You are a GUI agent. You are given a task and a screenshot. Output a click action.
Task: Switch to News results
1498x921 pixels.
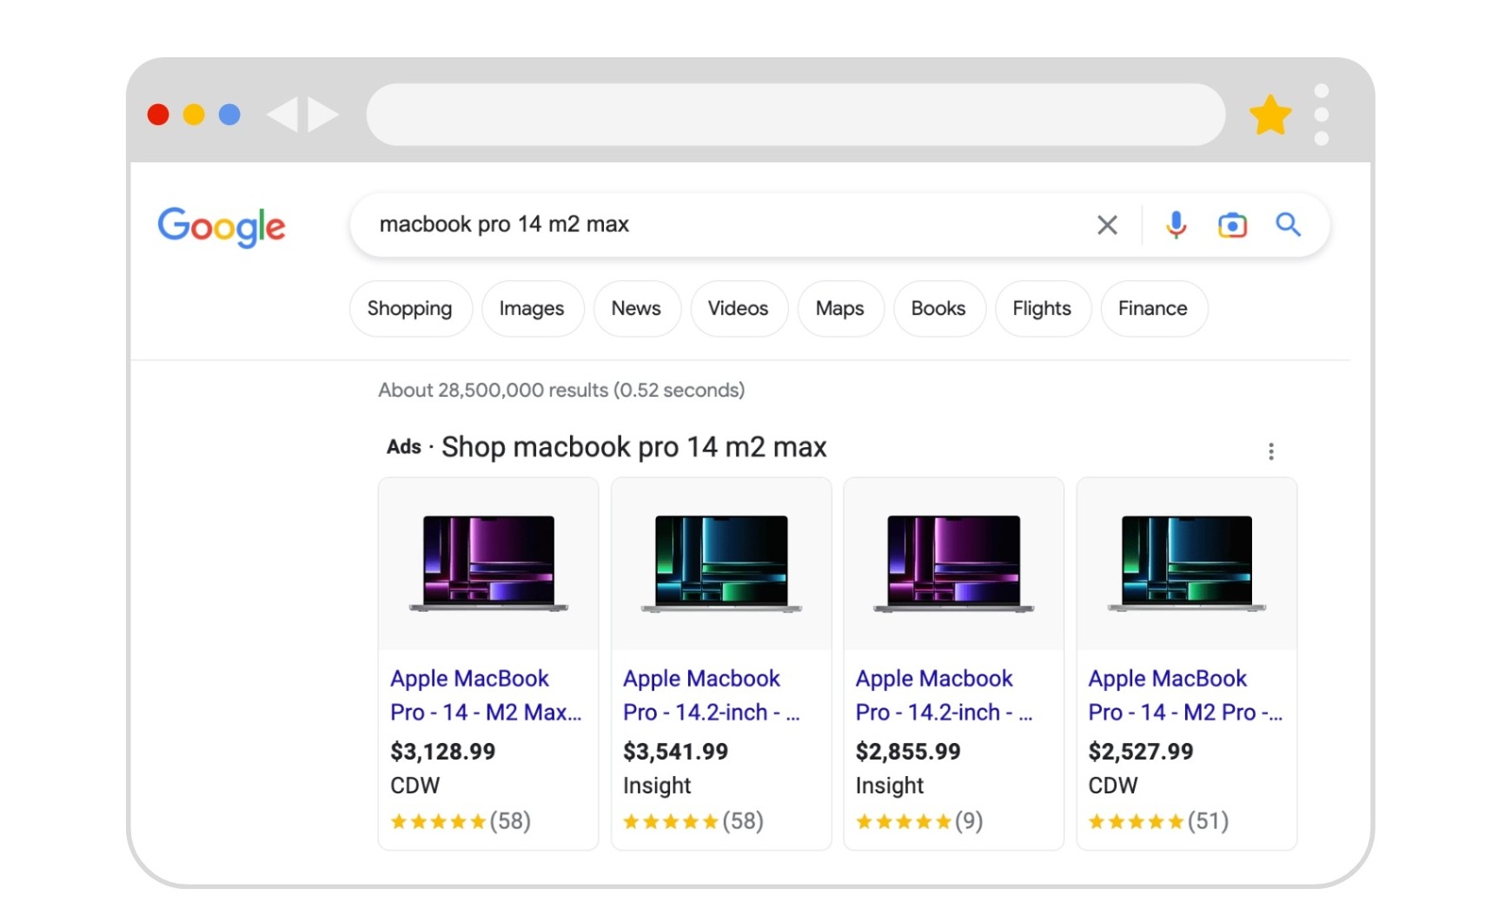[x=636, y=308]
